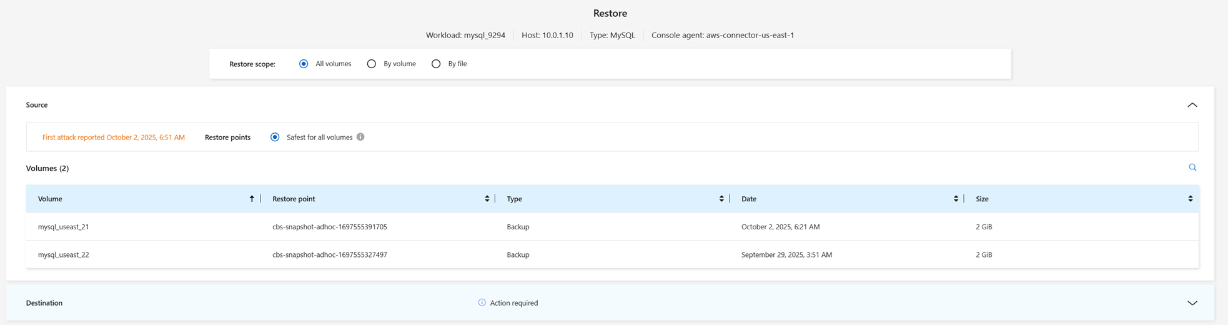This screenshot has height=325, width=1228.
Task: Click sort arrows on Type column
Action: point(721,199)
